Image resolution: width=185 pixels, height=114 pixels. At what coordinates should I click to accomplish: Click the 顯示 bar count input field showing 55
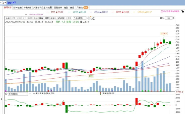tap(168, 18)
